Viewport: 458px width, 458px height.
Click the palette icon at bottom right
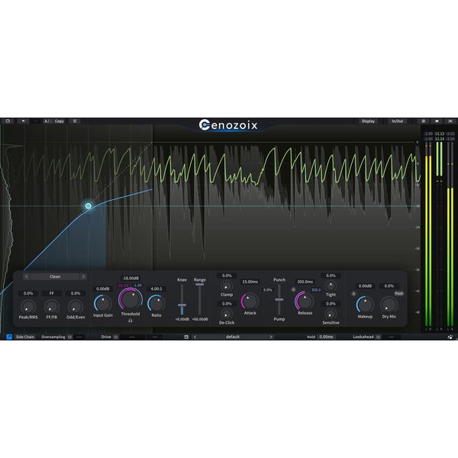[x=450, y=337]
